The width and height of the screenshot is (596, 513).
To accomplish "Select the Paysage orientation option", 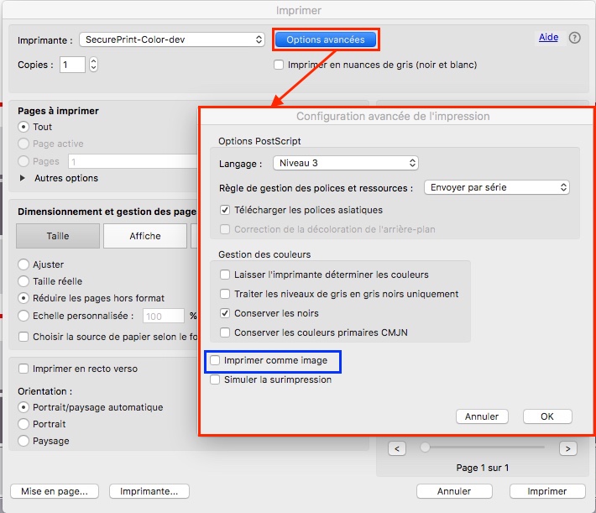I will click(24, 441).
